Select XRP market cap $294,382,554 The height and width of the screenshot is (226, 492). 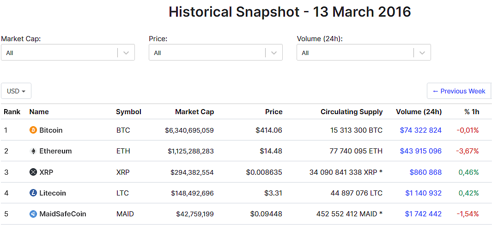coord(192,172)
